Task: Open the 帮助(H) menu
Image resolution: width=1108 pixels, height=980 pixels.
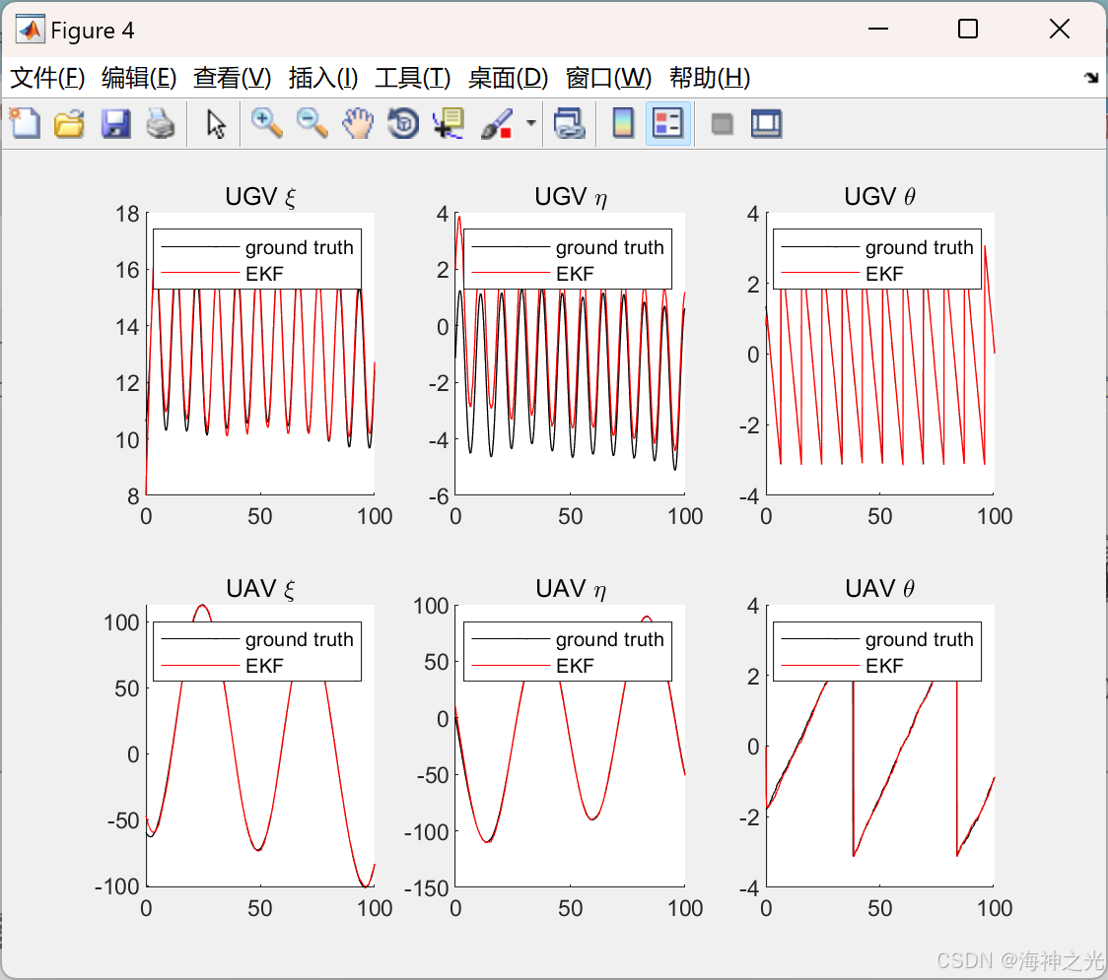Action: pyautogui.click(x=710, y=78)
